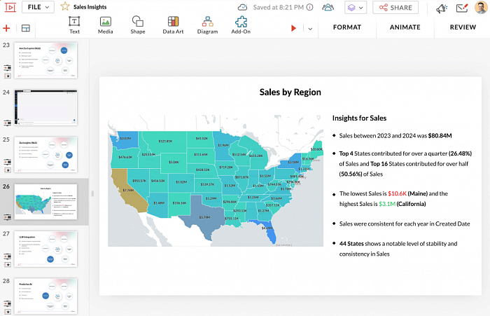Click transition icon on slide 26
490x316 pixels.
(7, 217)
